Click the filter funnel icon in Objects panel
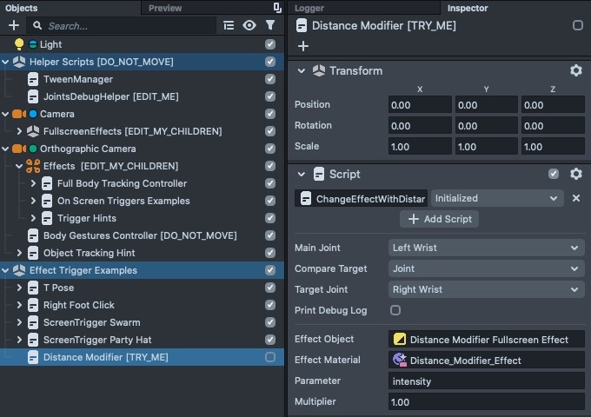591x417 pixels. [x=270, y=26]
